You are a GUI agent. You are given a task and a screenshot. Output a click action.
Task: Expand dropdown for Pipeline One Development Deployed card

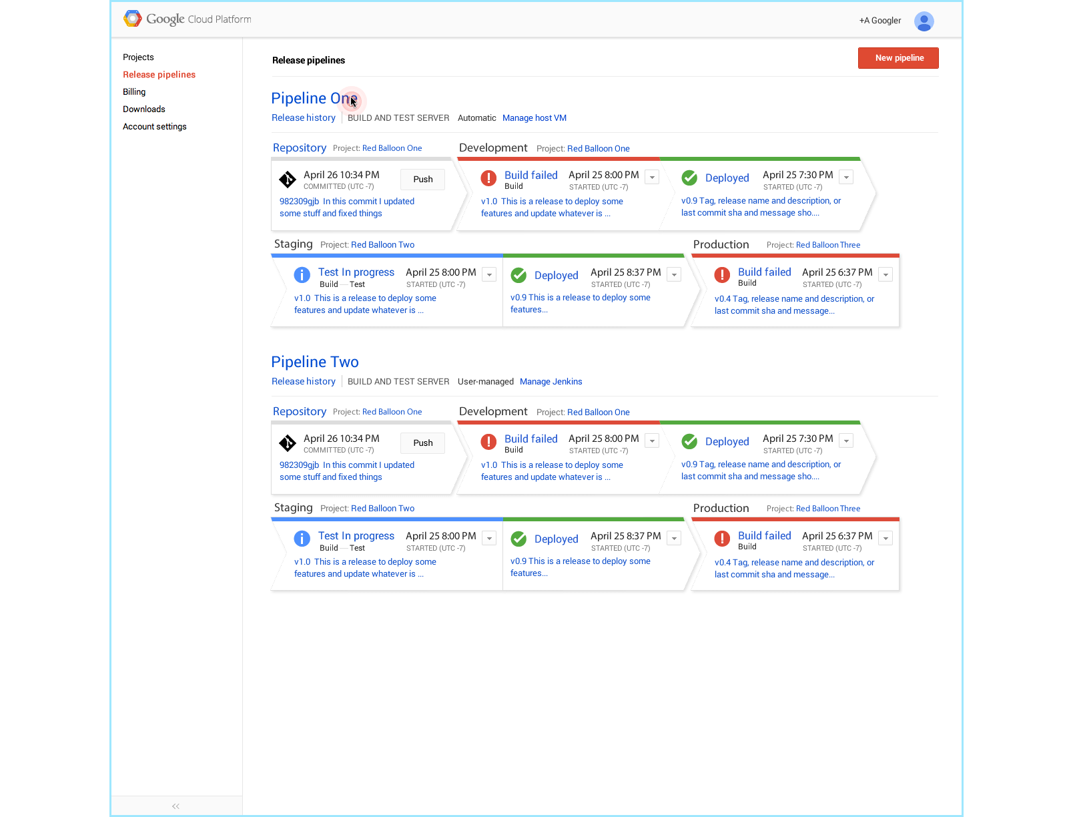(x=847, y=178)
